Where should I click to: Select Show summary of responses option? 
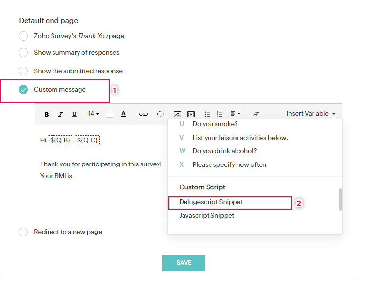pyautogui.click(x=23, y=53)
